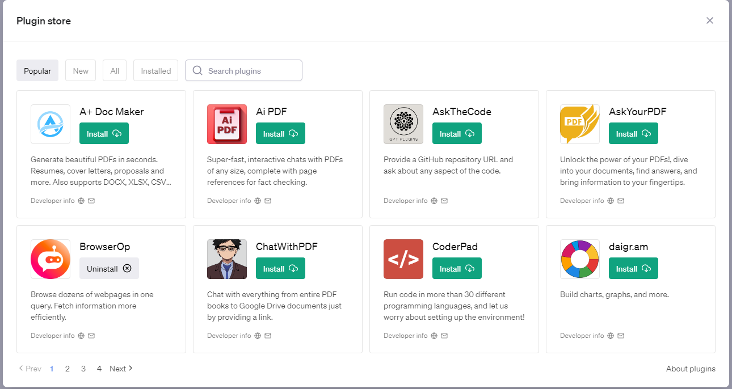Open Ai PDF developer website globe icon

(x=258, y=201)
